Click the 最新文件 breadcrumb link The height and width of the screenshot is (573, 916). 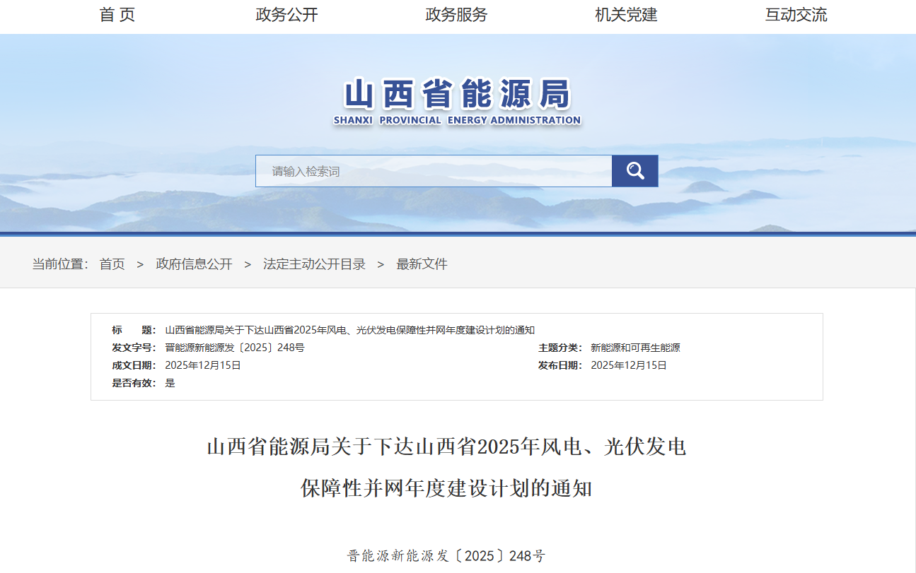pos(422,264)
